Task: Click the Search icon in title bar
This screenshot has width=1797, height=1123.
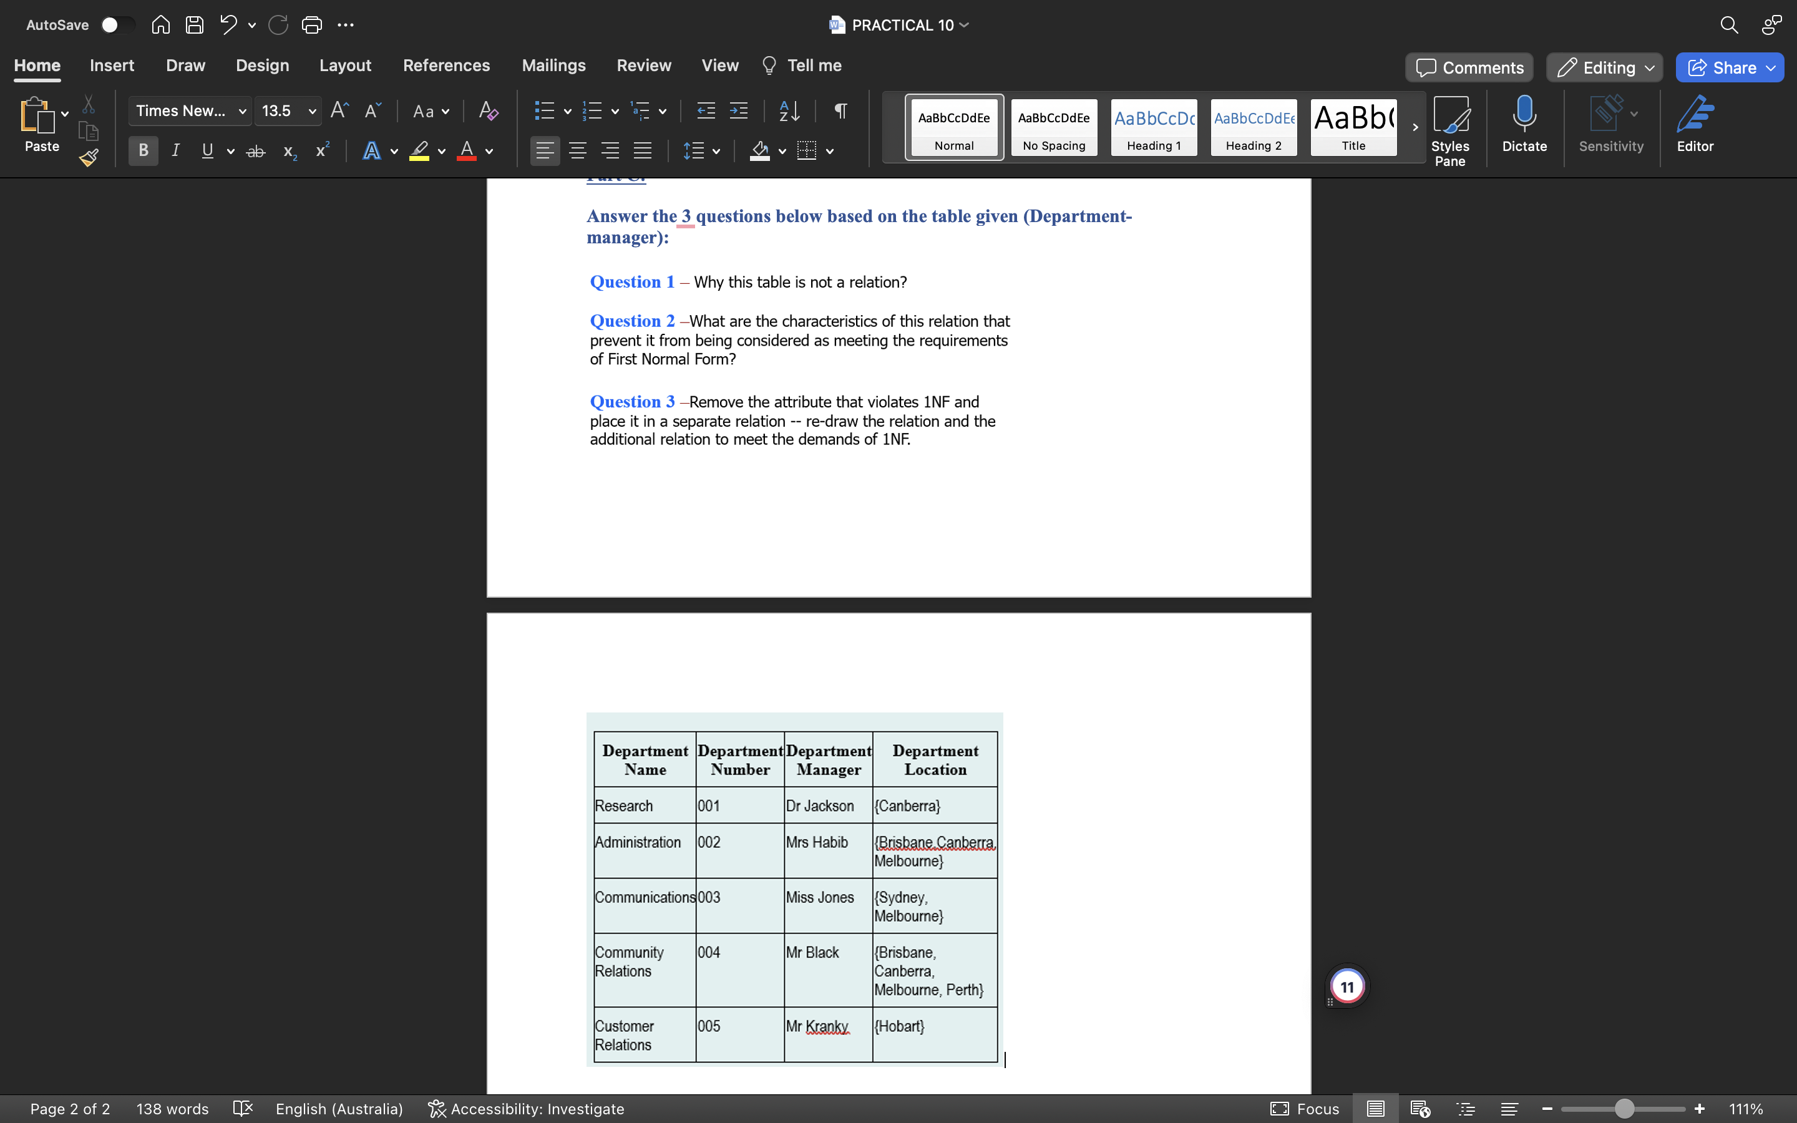Action: [x=1729, y=24]
